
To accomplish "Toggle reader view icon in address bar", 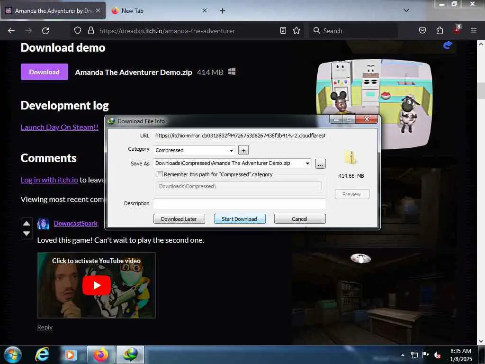I will point(283,30).
